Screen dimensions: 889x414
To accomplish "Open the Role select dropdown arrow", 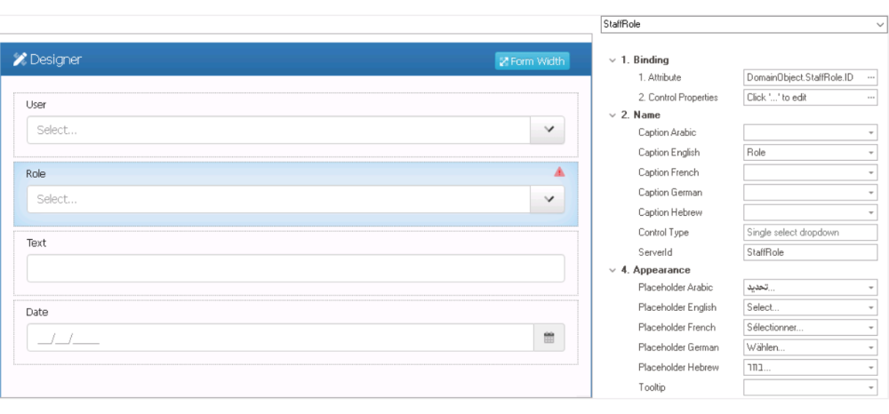I will pyautogui.click(x=548, y=199).
